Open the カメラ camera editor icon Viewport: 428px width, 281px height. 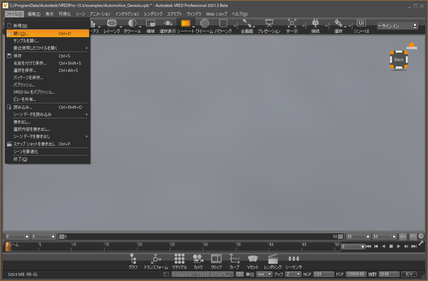coord(198,259)
